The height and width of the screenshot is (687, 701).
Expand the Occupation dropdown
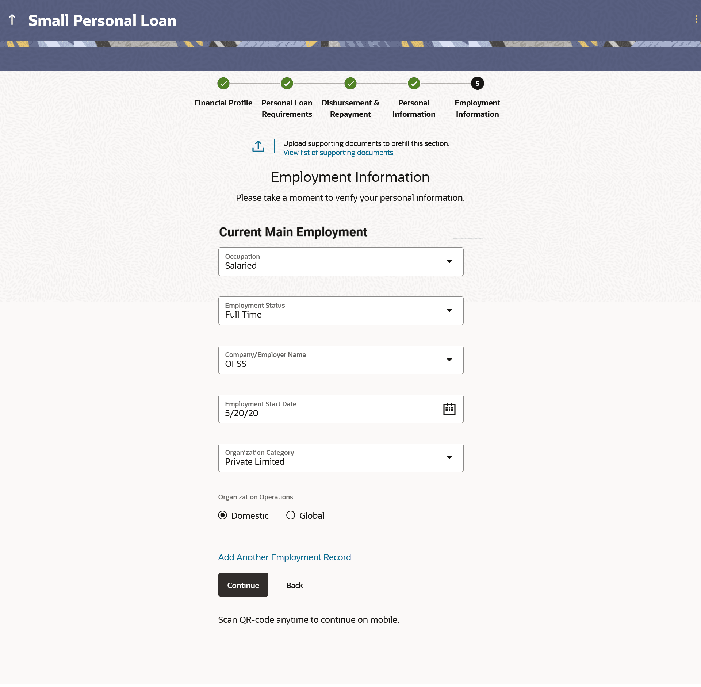(449, 262)
